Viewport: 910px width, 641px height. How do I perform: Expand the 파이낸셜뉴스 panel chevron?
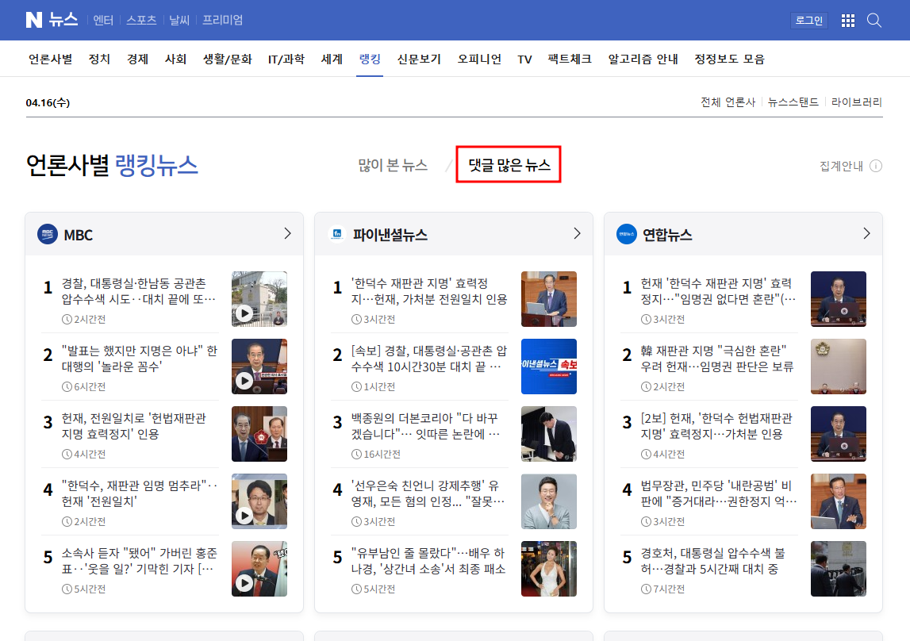(x=577, y=233)
